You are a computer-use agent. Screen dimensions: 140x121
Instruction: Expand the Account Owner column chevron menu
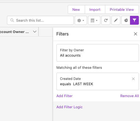35,32
